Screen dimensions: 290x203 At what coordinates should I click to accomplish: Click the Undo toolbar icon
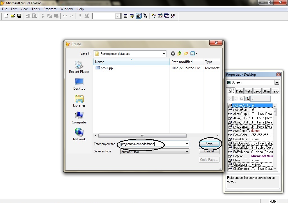click(x=65, y=16)
